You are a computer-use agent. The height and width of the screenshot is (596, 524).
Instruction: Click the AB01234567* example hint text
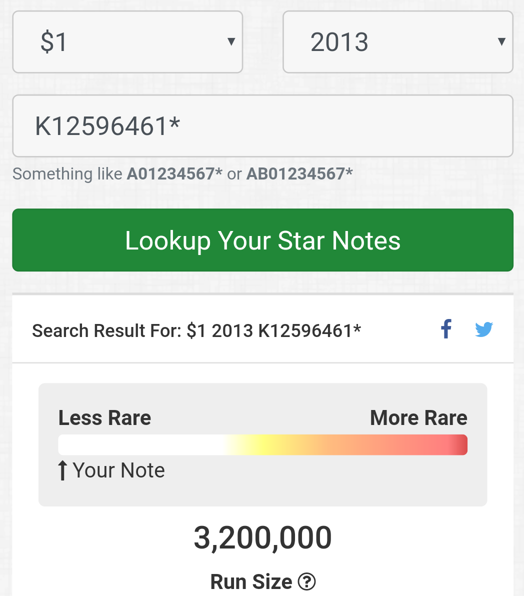299,174
